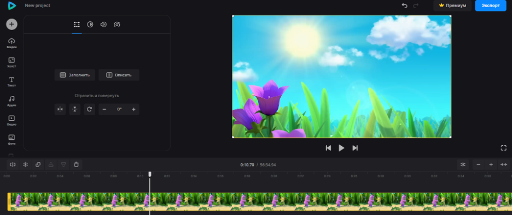The image size is (512, 215).
Task: Click the rotation angle 0° field
Action: pos(119,110)
